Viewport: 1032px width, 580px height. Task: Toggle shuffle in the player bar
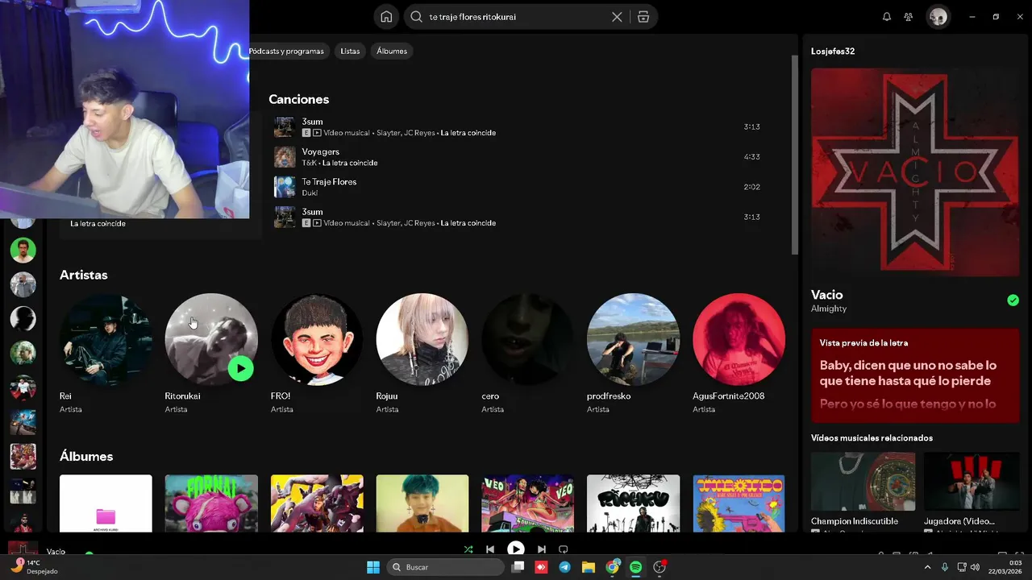[x=468, y=549]
